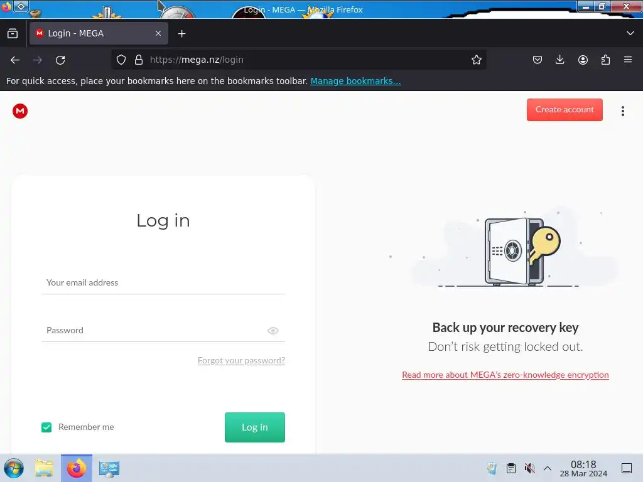Click the title bar diamond pin button

[x=21, y=6]
